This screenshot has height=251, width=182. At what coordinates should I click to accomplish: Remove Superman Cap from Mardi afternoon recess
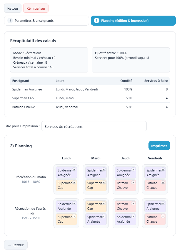coord(104,204)
